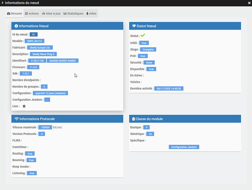Open the Mise à jour tab

tap(51, 14)
